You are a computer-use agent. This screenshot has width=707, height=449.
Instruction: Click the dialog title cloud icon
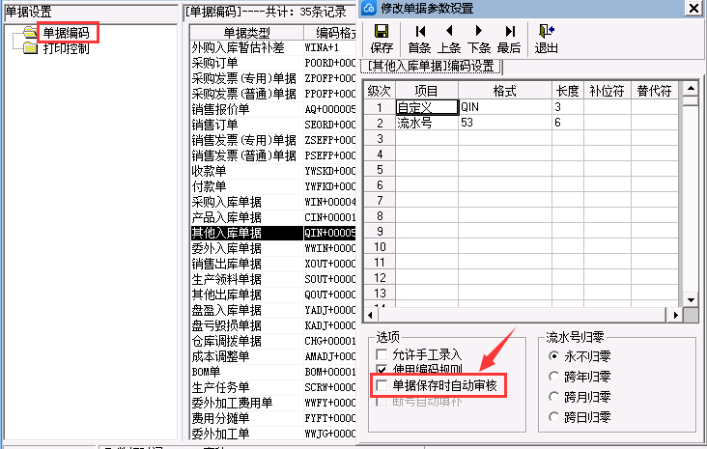tap(369, 8)
